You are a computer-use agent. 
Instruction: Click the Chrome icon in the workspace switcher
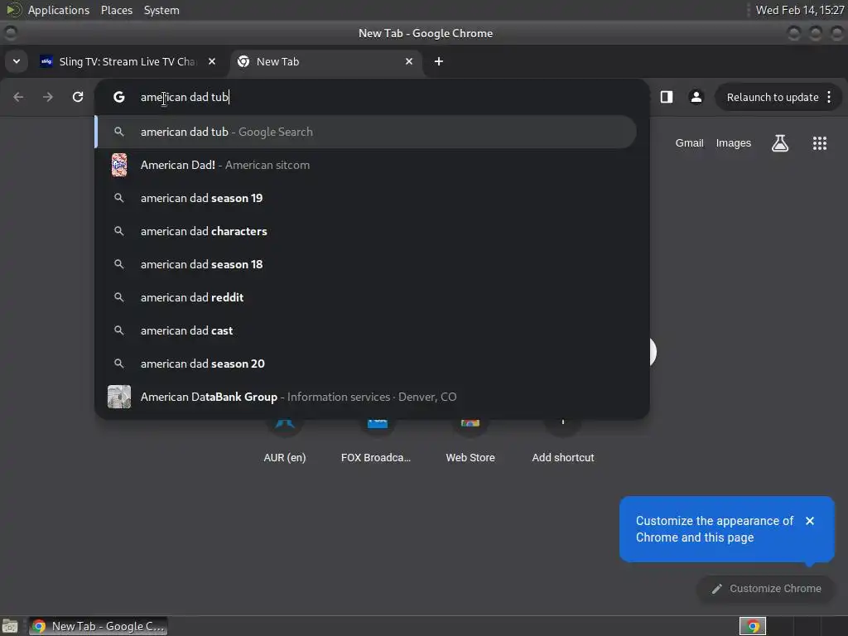[753, 626]
